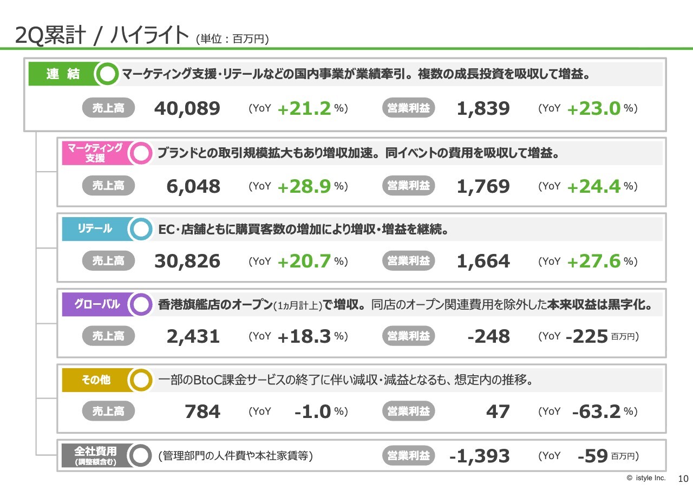Click the istyle Inc. copyright text

[646, 478]
